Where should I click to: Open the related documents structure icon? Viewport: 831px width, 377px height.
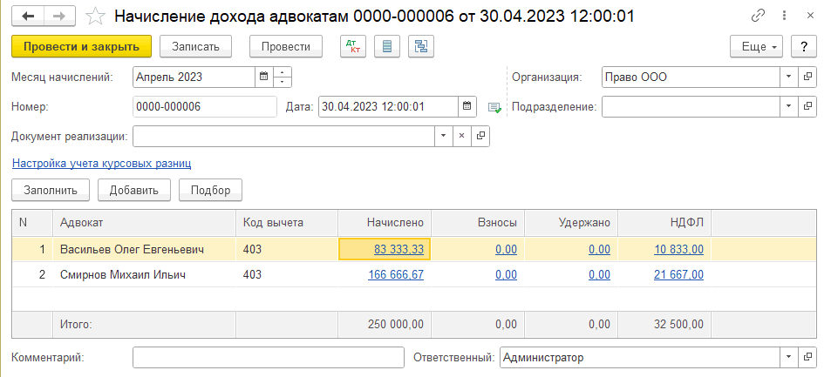coord(422,46)
